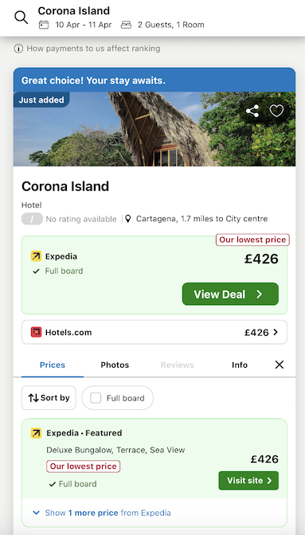
Task: Tap the Cartagena location pin icon
Action: click(128, 219)
